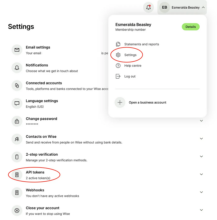The image size is (217, 220).
Task: Click the Connected accounts link icon
Action: coord(17,86)
